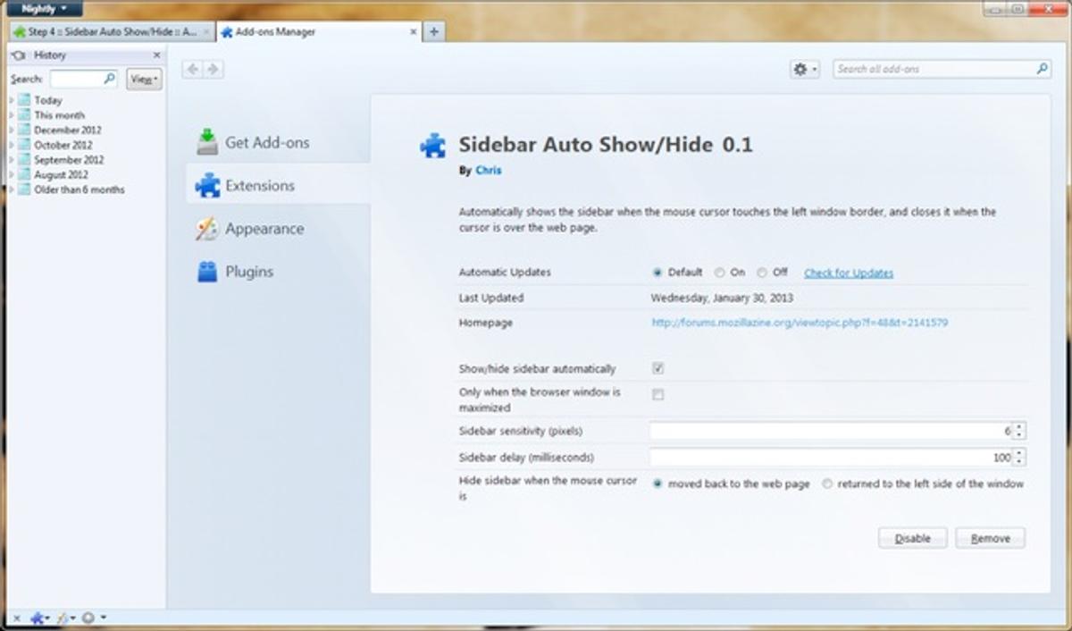The width and height of the screenshot is (1072, 631).
Task: Click the History sidebar header icon
Action: pyautogui.click(x=19, y=55)
